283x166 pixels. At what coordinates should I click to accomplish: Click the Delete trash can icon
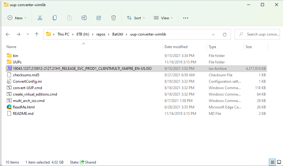pos(114,18)
